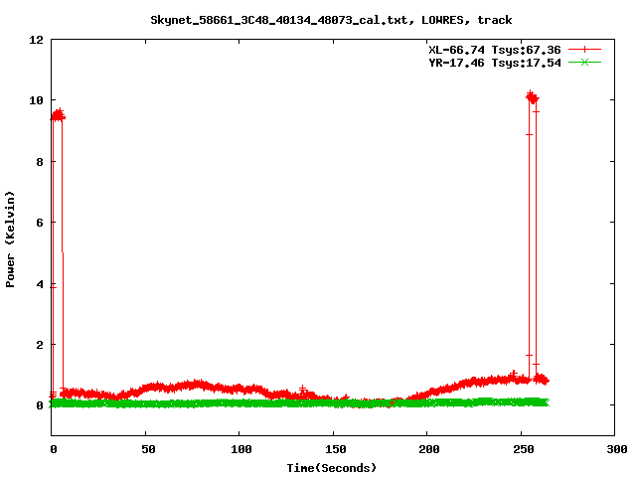Click the x-axis tick label 150
The height and width of the screenshot is (477, 636).
[x=335, y=449]
